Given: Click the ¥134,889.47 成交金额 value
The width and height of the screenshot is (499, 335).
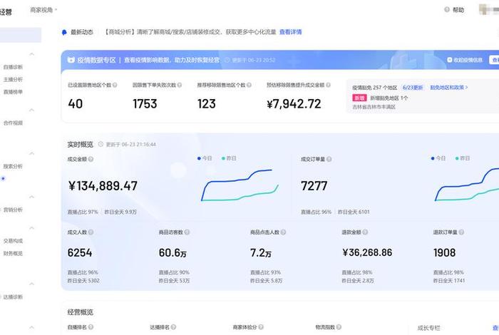Looking at the screenshot, I should [103, 186].
